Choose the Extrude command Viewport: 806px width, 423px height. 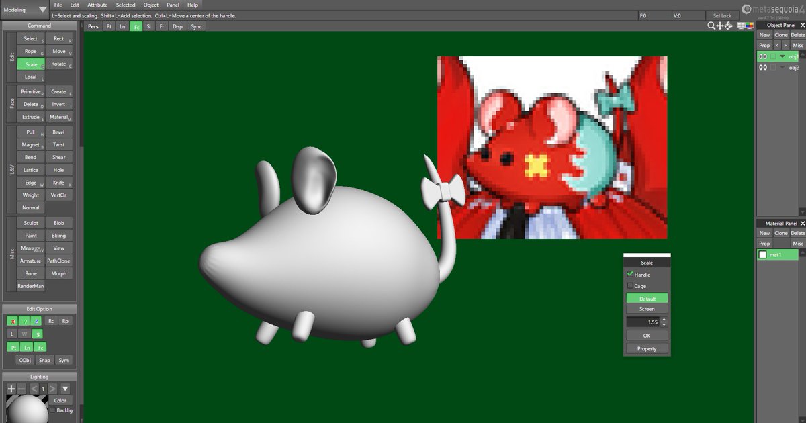(x=31, y=117)
